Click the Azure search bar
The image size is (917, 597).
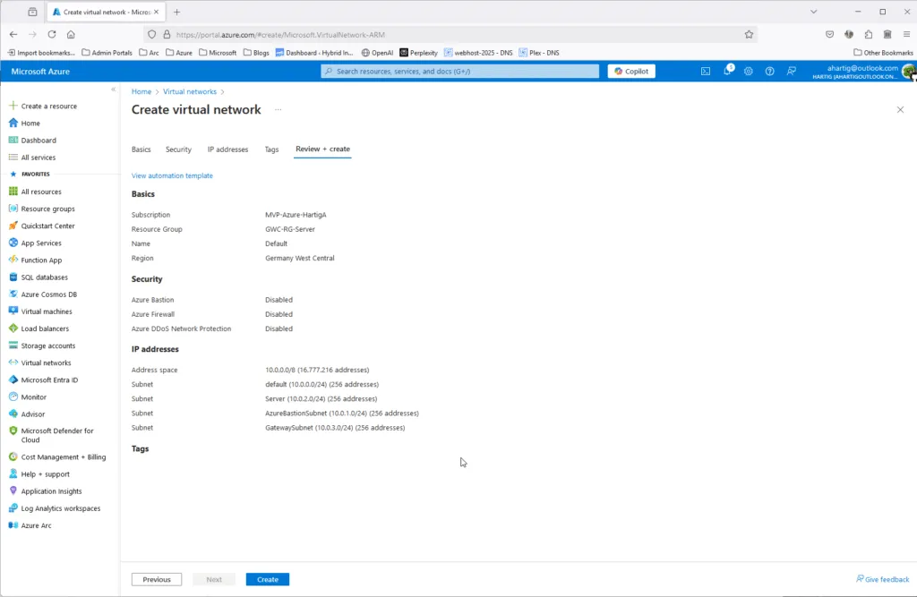458,71
